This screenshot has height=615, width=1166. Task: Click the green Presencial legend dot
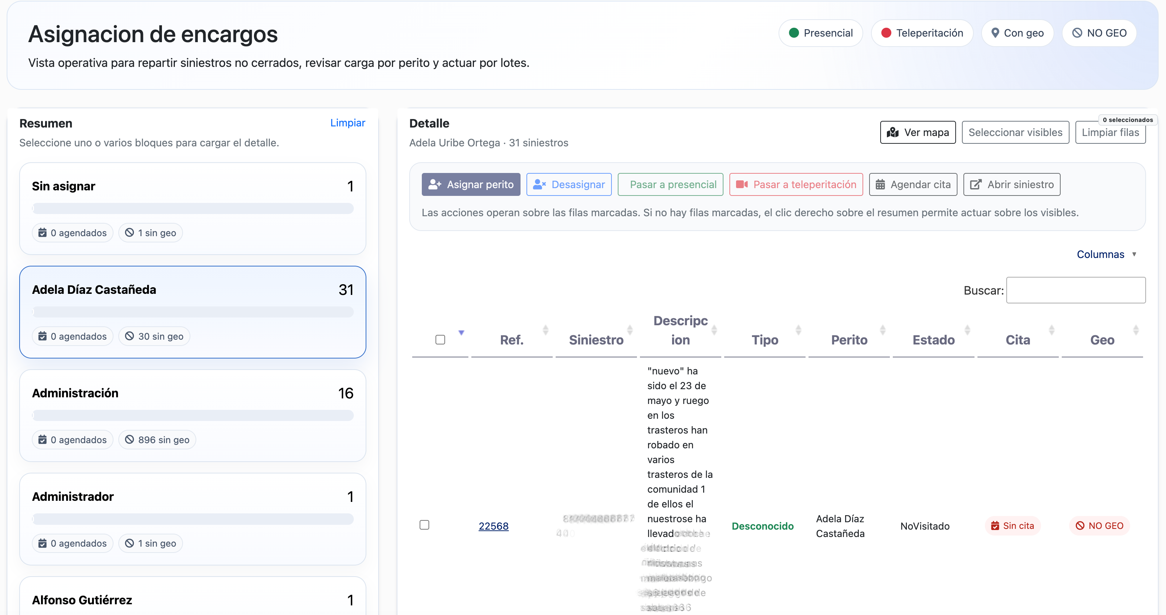point(794,33)
